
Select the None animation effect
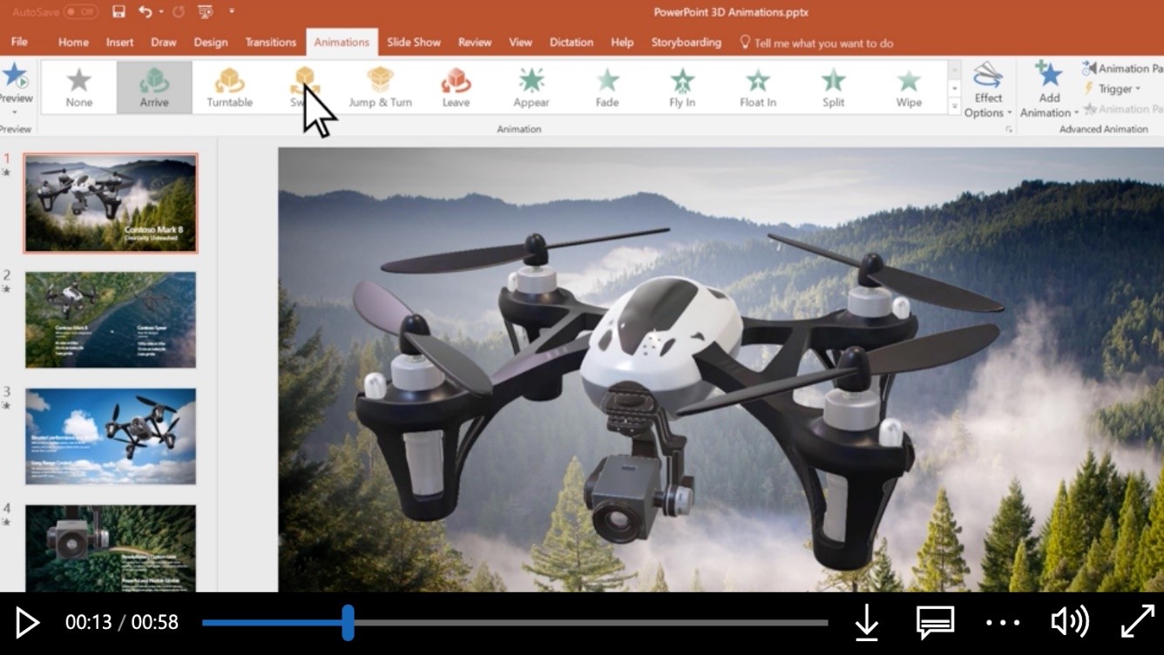point(79,87)
